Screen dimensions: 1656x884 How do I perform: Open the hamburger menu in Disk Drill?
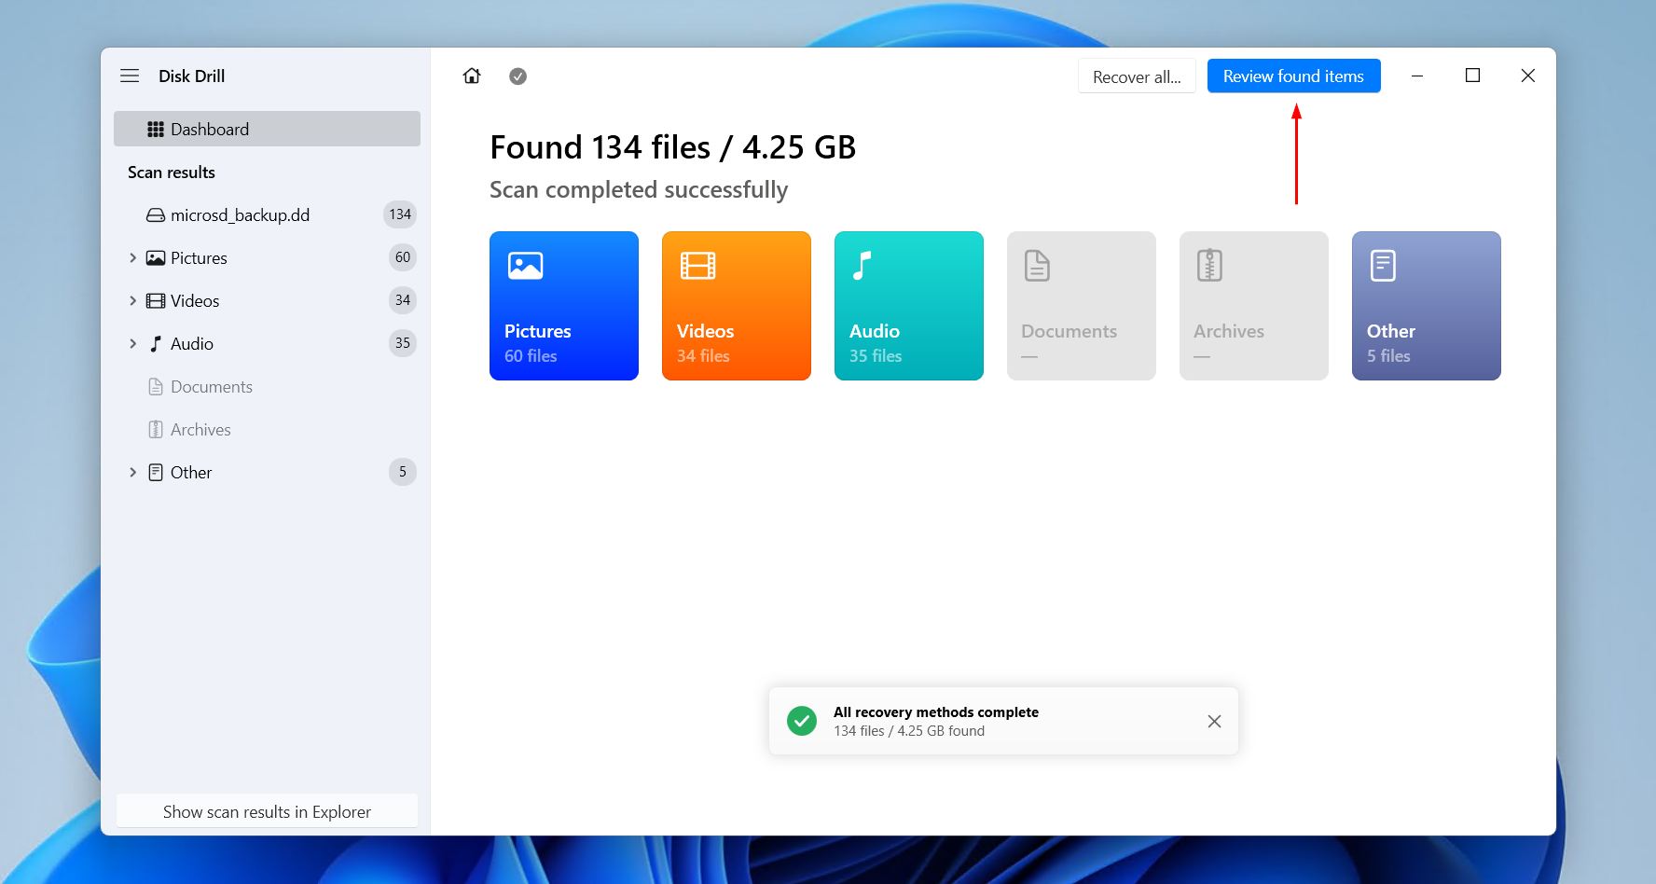tap(130, 76)
